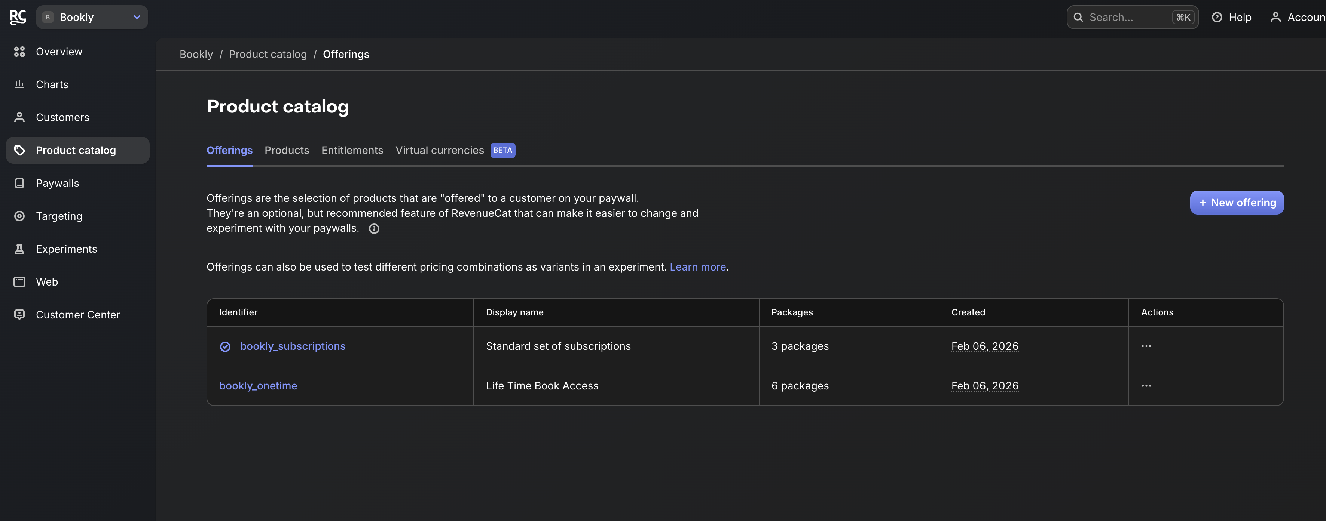Open the bookly_subscriptions offering
The image size is (1326, 521).
[x=292, y=346]
